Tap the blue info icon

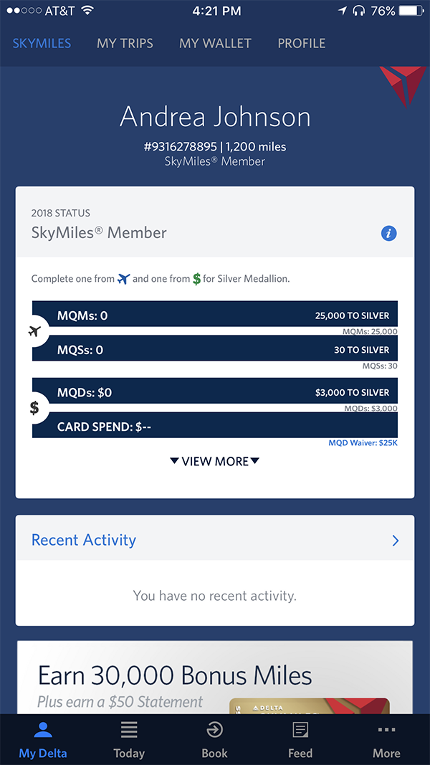pyautogui.click(x=388, y=233)
